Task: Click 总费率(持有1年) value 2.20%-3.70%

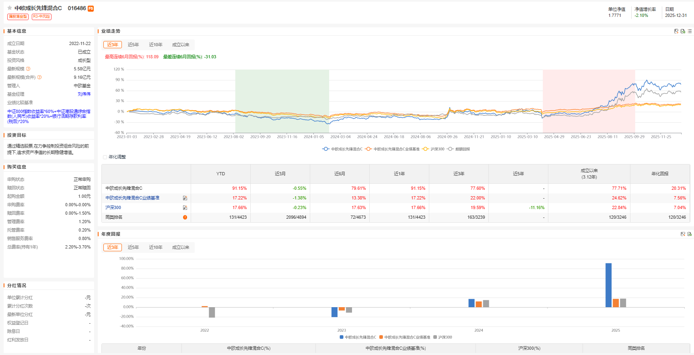Action: 78,247
